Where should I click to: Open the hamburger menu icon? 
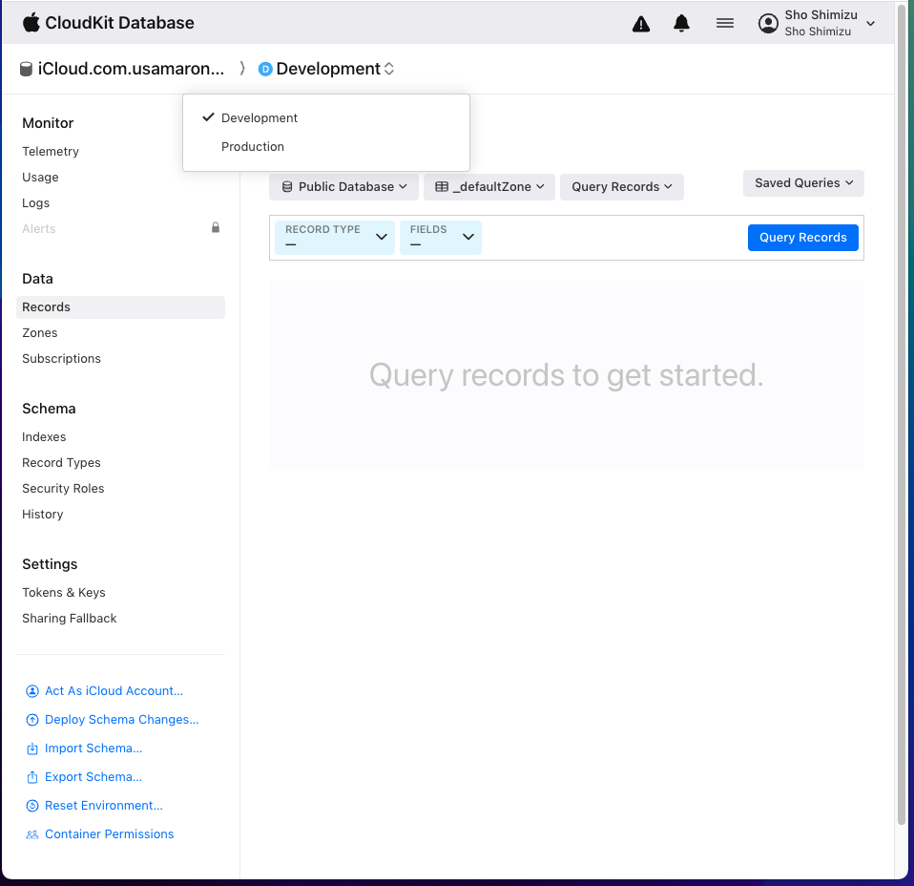pyautogui.click(x=725, y=24)
